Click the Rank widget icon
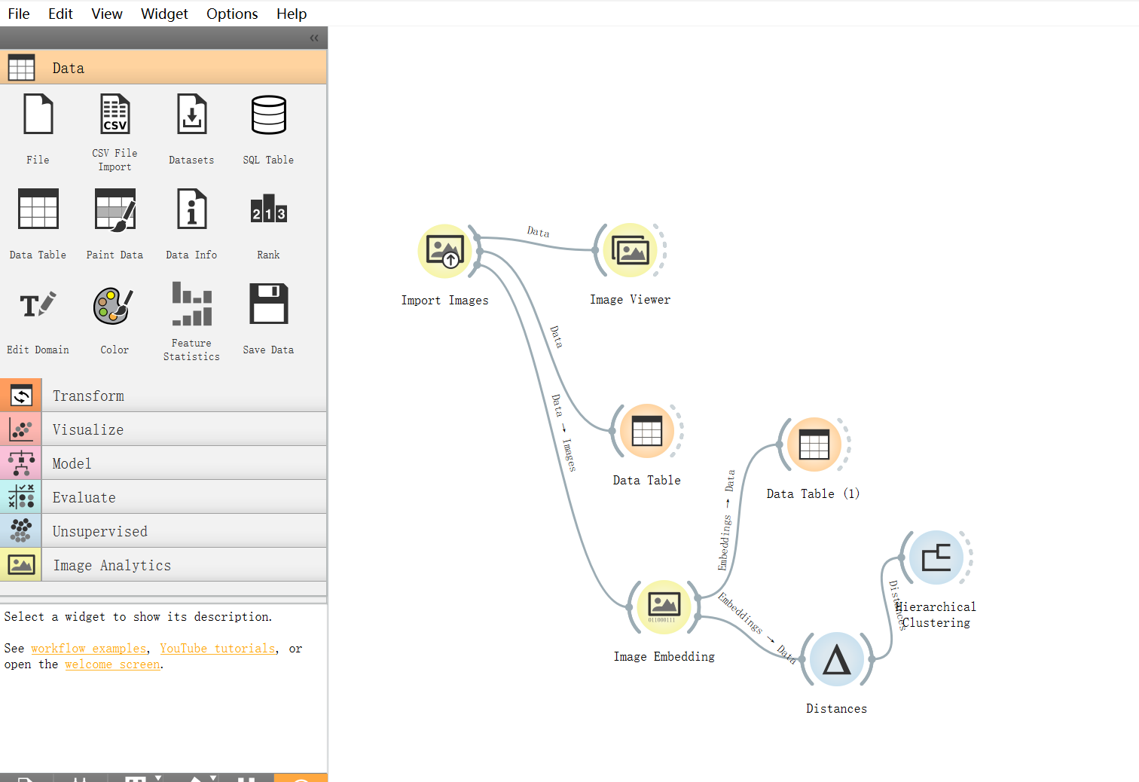 pos(268,210)
